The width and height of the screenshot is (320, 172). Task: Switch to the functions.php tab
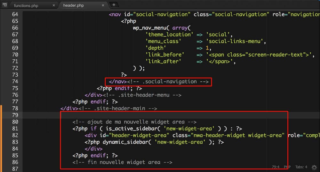click(x=26, y=5)
